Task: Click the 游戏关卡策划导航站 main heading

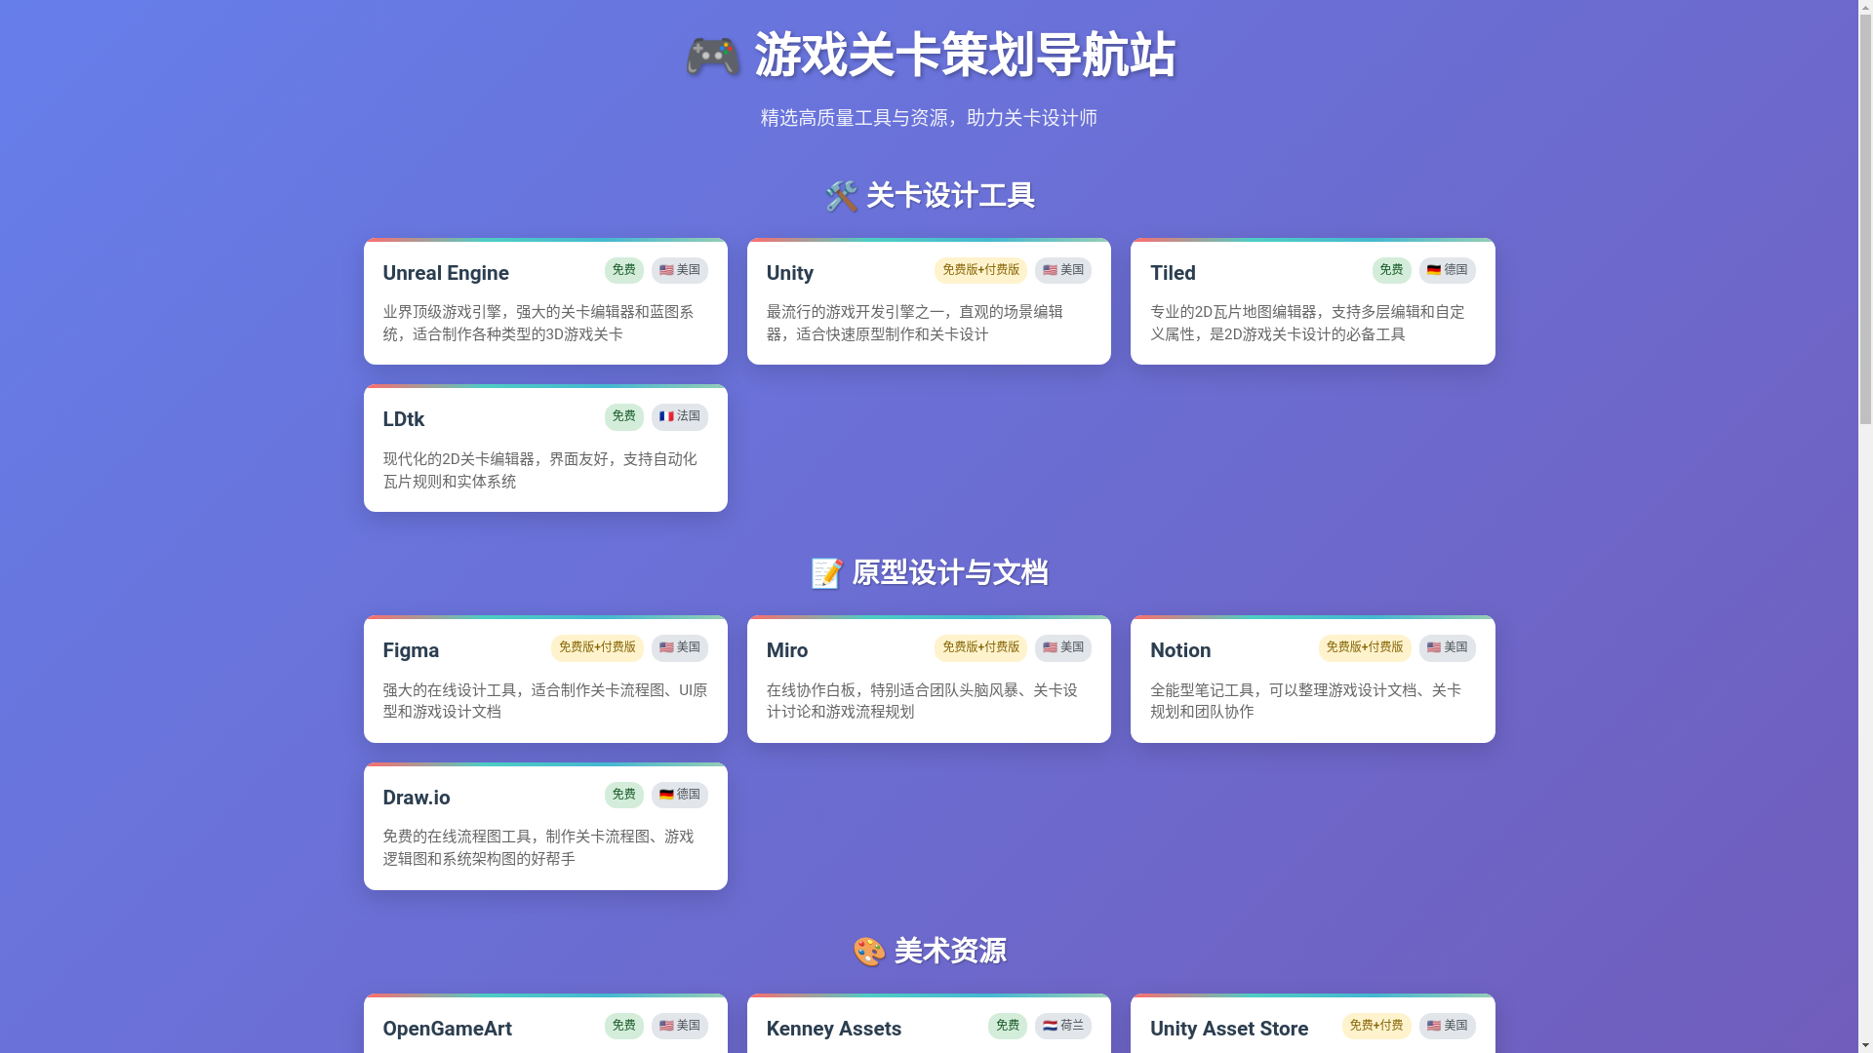Action: 965,55
